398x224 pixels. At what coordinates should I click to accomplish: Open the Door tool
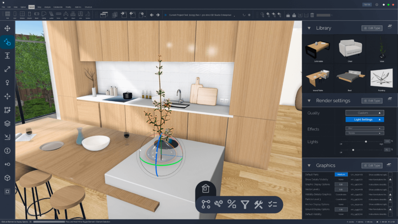click(15, 14)
